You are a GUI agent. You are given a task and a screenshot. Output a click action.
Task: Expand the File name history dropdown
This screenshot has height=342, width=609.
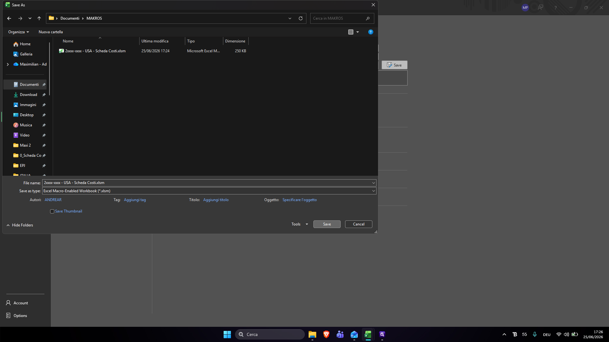[373, 183]
